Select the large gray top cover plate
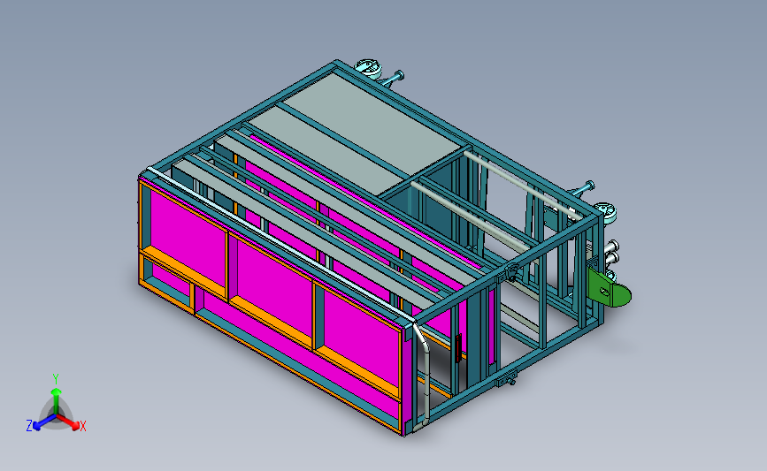Image resolution: width=767 pixels, height=471 pixels. tap(372, 123)
